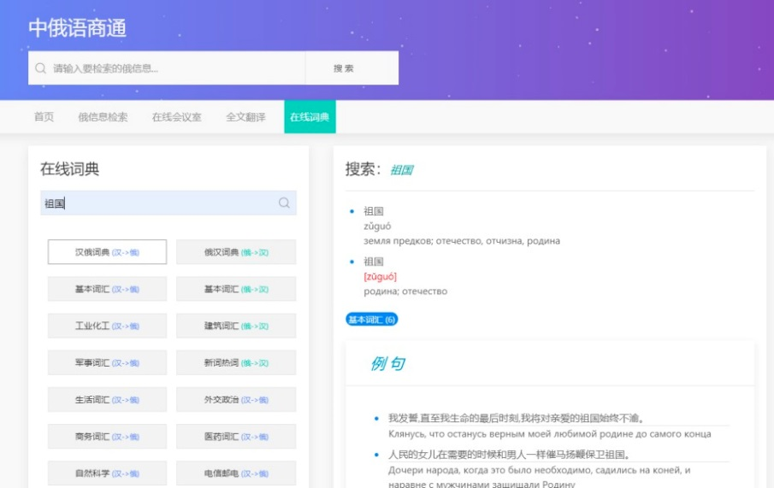Click the 中俄语商通 site title
Viewport: 774px width, 488px height.
pyautogui.click(x=77, y=27)
